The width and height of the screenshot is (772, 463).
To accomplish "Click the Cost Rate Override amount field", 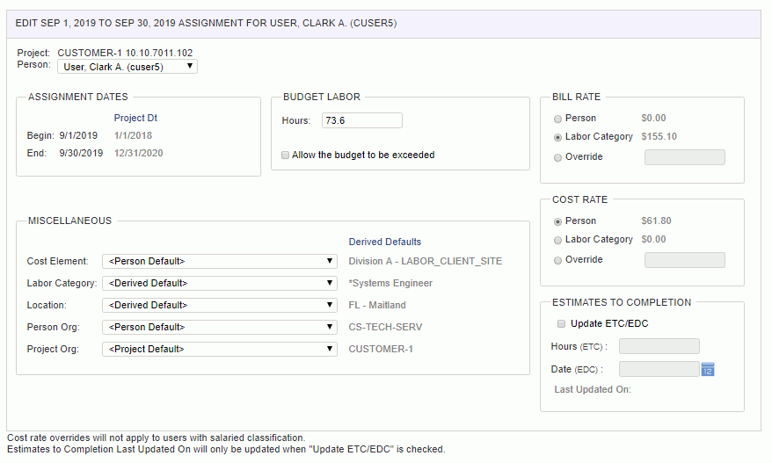I will coord(684,260).
